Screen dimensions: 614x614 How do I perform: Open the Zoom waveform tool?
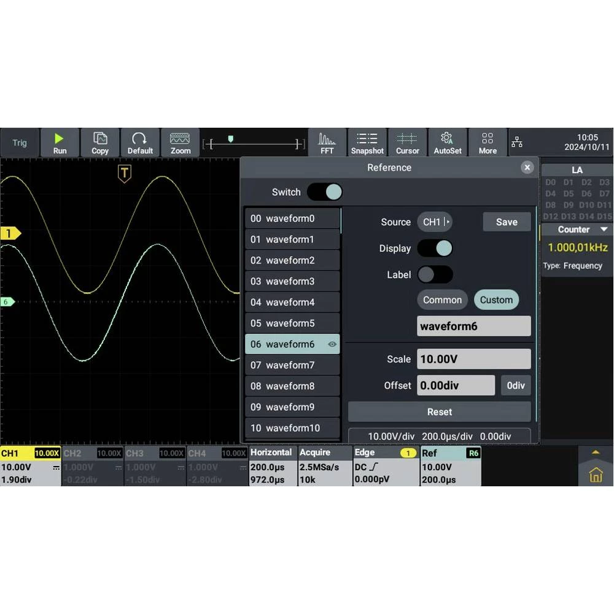180,143
